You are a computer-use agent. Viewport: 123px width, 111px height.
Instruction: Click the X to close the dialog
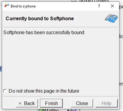tap(112, 6)
